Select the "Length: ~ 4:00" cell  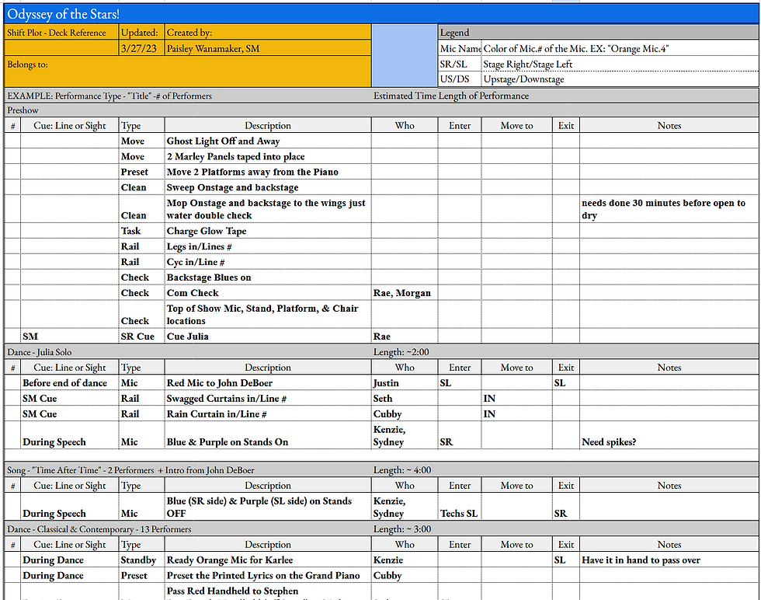pos(565,469)
